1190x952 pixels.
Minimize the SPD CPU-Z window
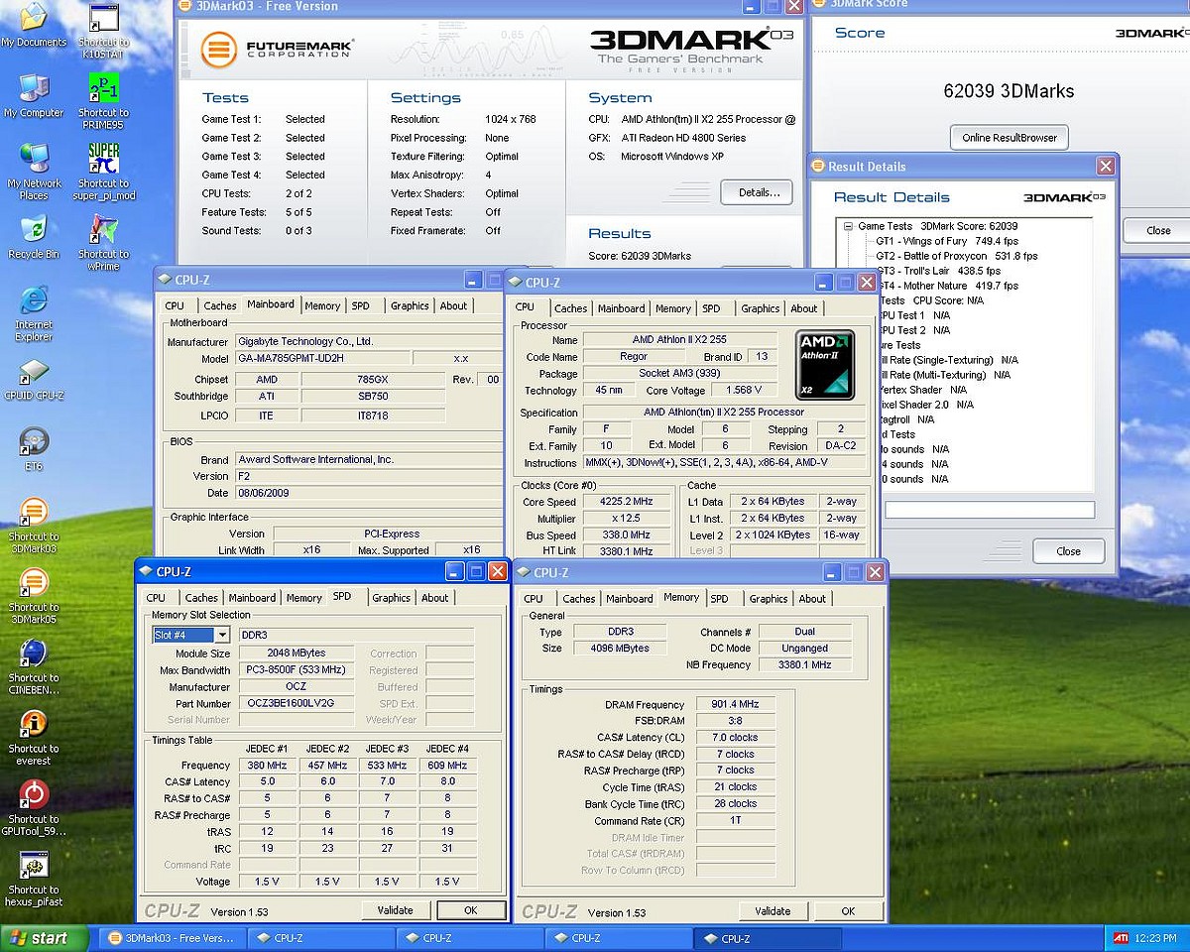pyautogui.click(x=453, y=571)
